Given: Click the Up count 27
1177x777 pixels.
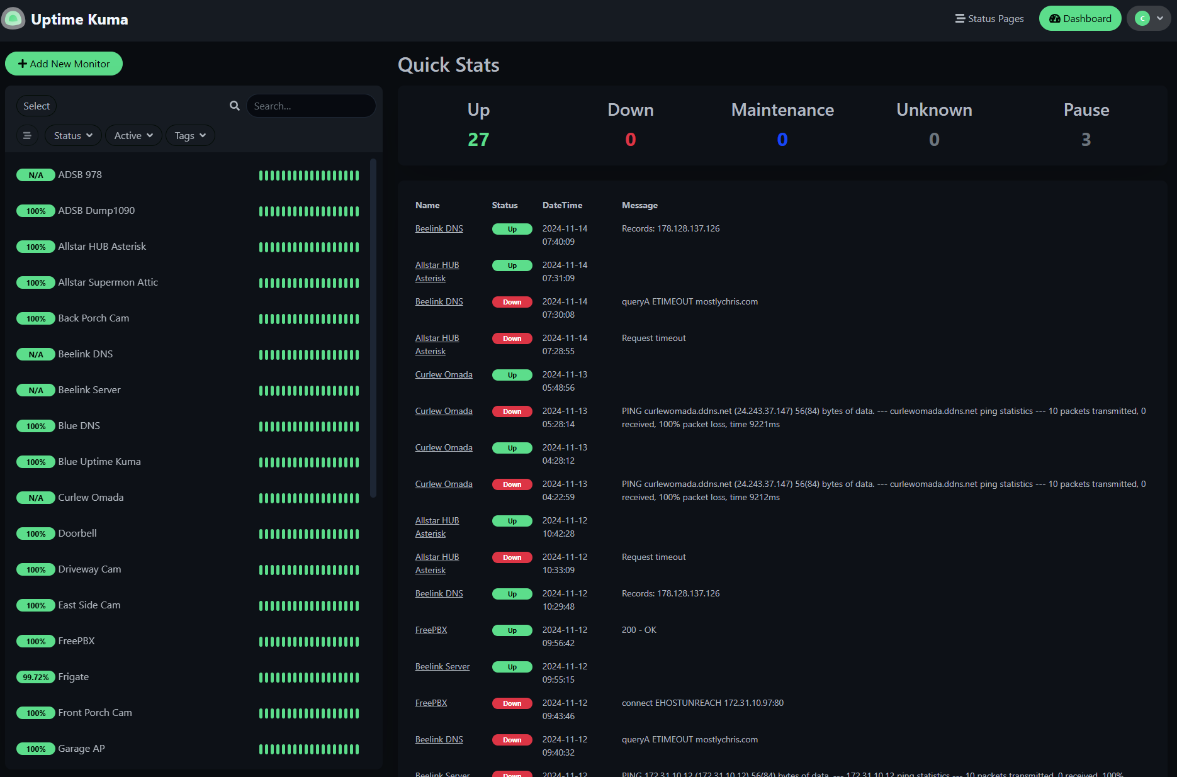Looking at the screenshot, I should click(x=478, y=139).
